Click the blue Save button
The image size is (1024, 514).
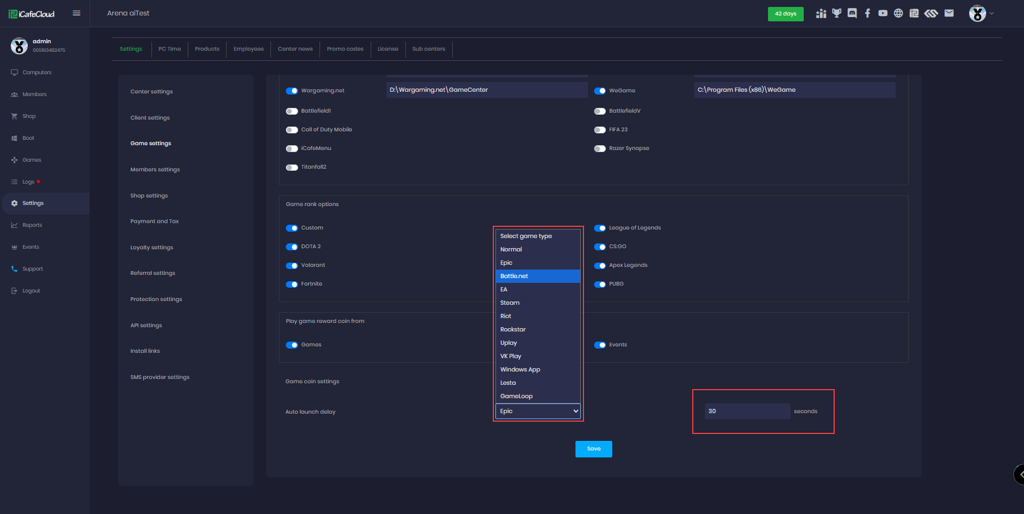(593, 449)
